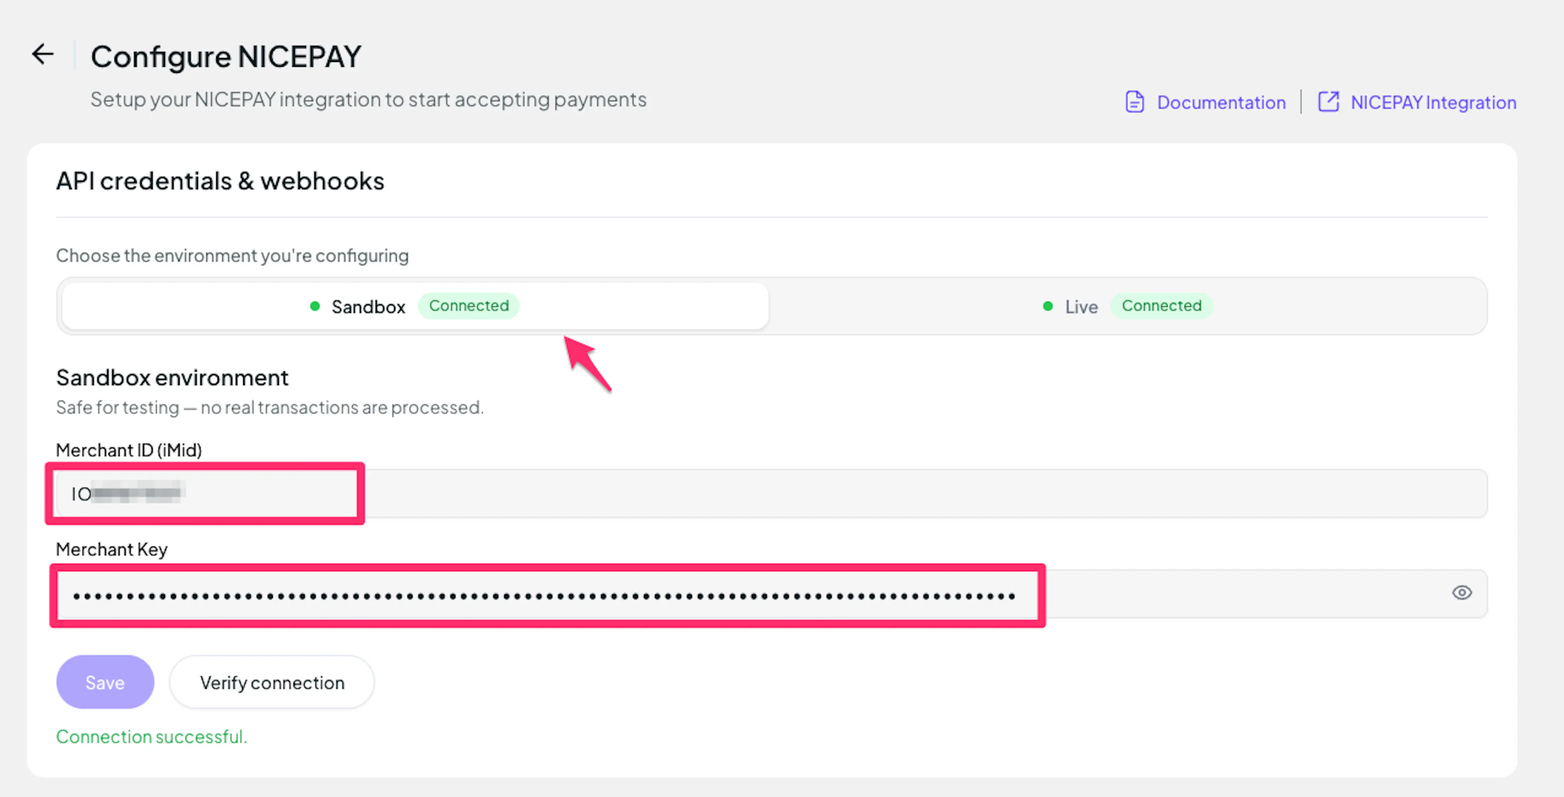Click the Save button
Image resolution: width=1564 pixels, height=797 pixels.
pyautogui.click(x=105, y=682)
